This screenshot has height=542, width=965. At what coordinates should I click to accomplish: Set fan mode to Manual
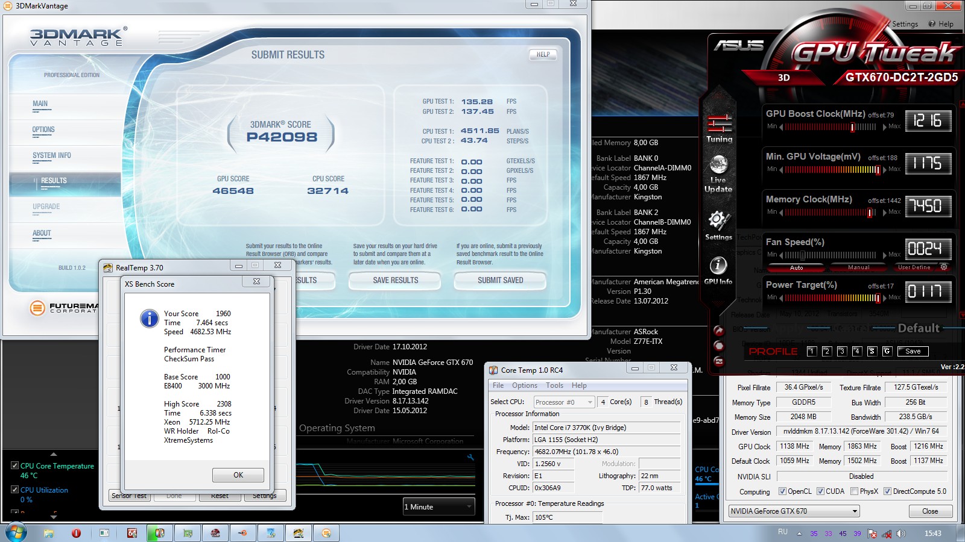(x=859, y=267)
